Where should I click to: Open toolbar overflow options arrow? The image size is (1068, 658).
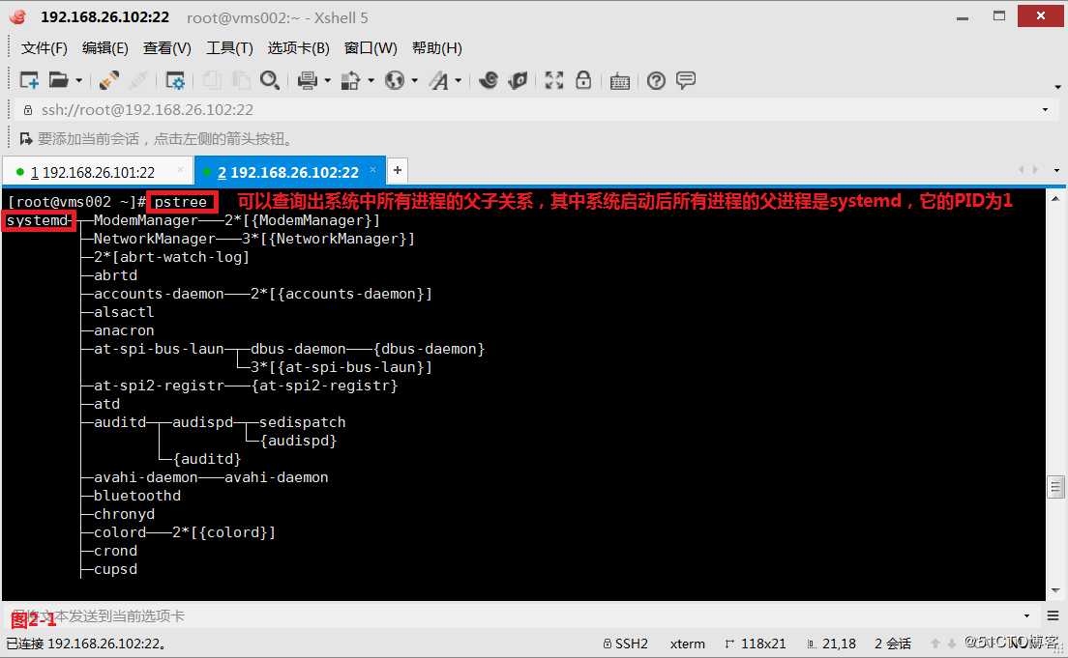pos(1057,87)
